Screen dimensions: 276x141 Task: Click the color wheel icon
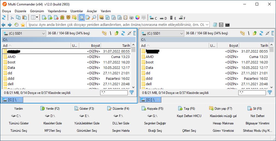tap(138, 17)
